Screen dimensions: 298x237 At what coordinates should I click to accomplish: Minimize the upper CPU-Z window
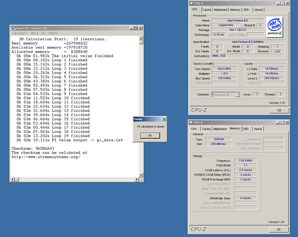(278, 3)
